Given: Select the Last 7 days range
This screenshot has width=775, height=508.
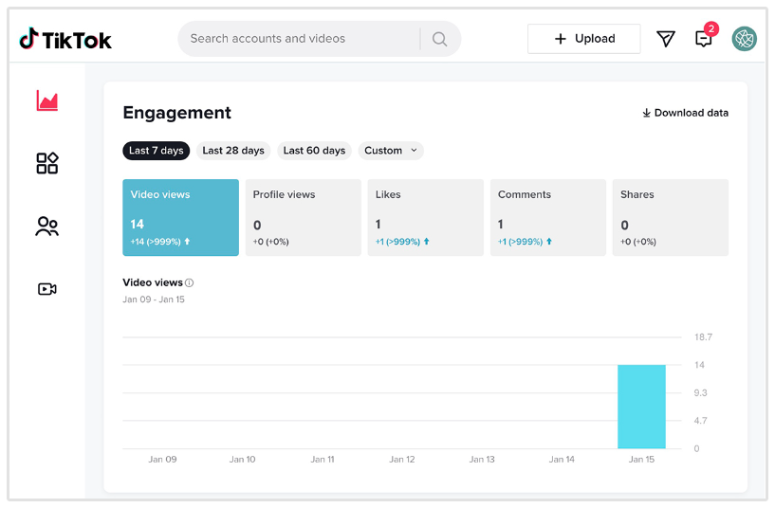Looking at the screenshot, I should (x=157, y=151).
